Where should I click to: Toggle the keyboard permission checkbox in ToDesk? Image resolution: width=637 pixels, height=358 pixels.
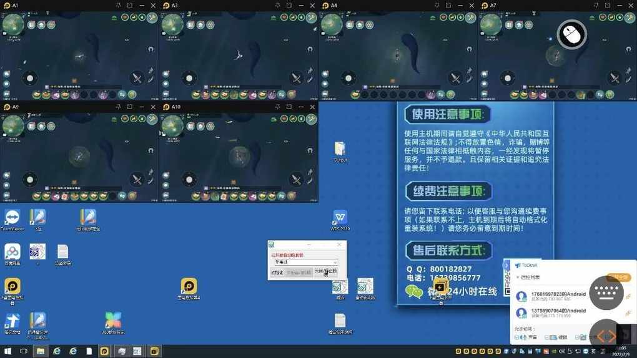[547, 337]
